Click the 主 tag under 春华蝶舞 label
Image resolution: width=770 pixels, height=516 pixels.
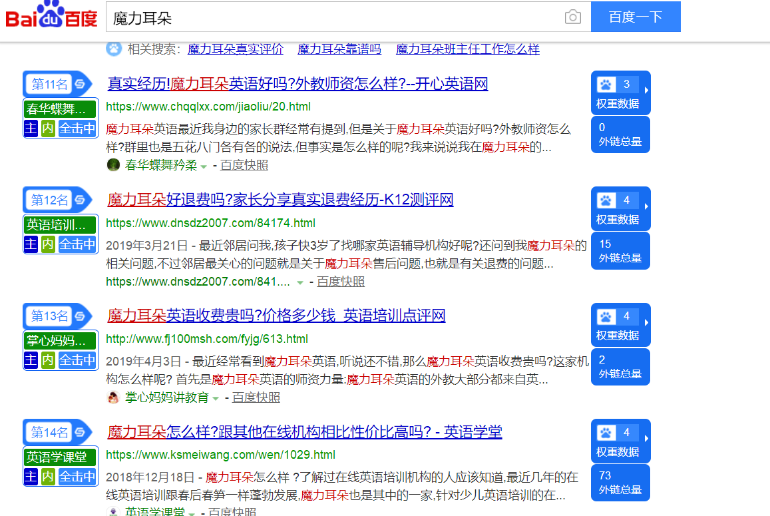(x=31, y=129)
